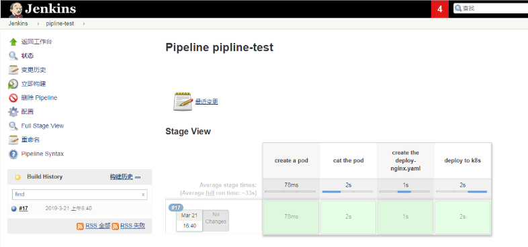This screenshot has width=528, height=247.
Task: Open build #17 link in Build History
Action: (24, 208)
